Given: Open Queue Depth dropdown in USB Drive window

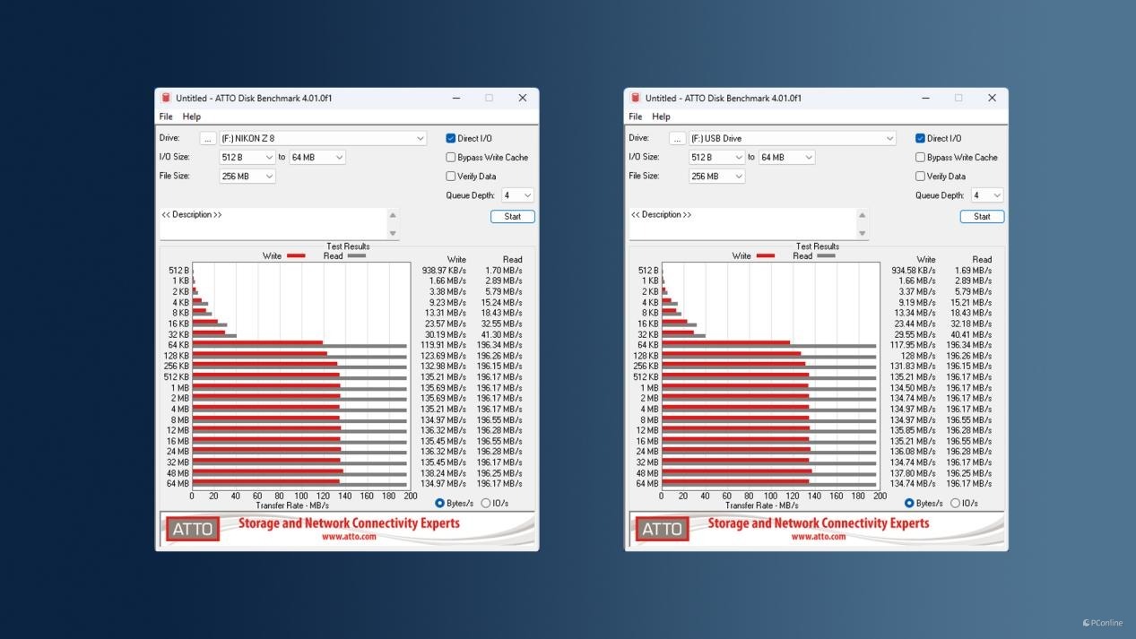Looking at the screenshot, I should click(x=986, y=195).
